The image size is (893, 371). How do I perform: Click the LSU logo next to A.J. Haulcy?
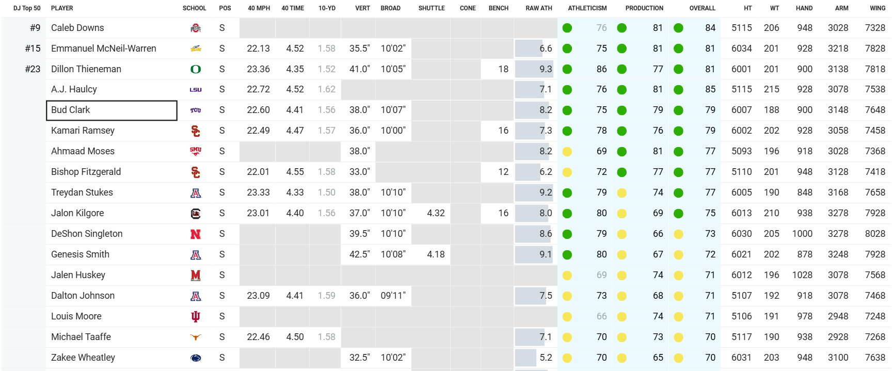(x=195, y=90)
